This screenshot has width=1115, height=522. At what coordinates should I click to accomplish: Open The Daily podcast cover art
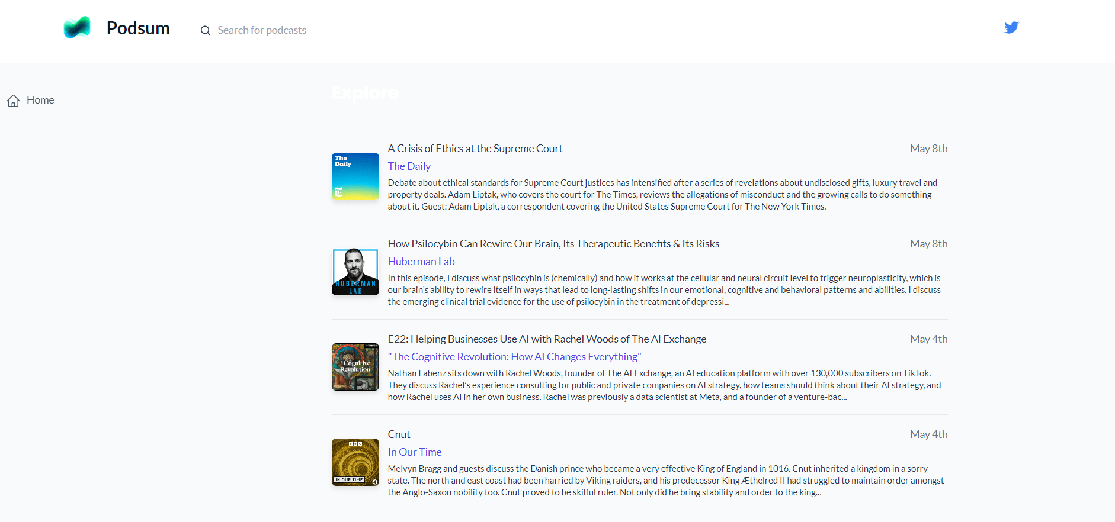click(355, 176)
